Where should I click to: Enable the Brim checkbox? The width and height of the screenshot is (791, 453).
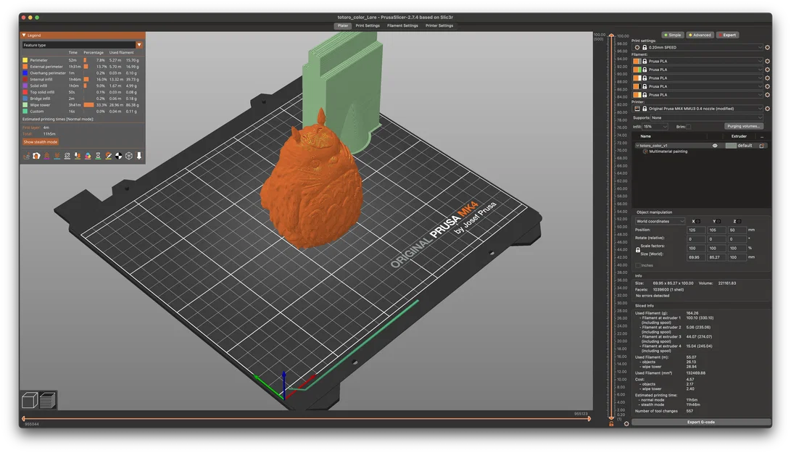coord(689,127)
